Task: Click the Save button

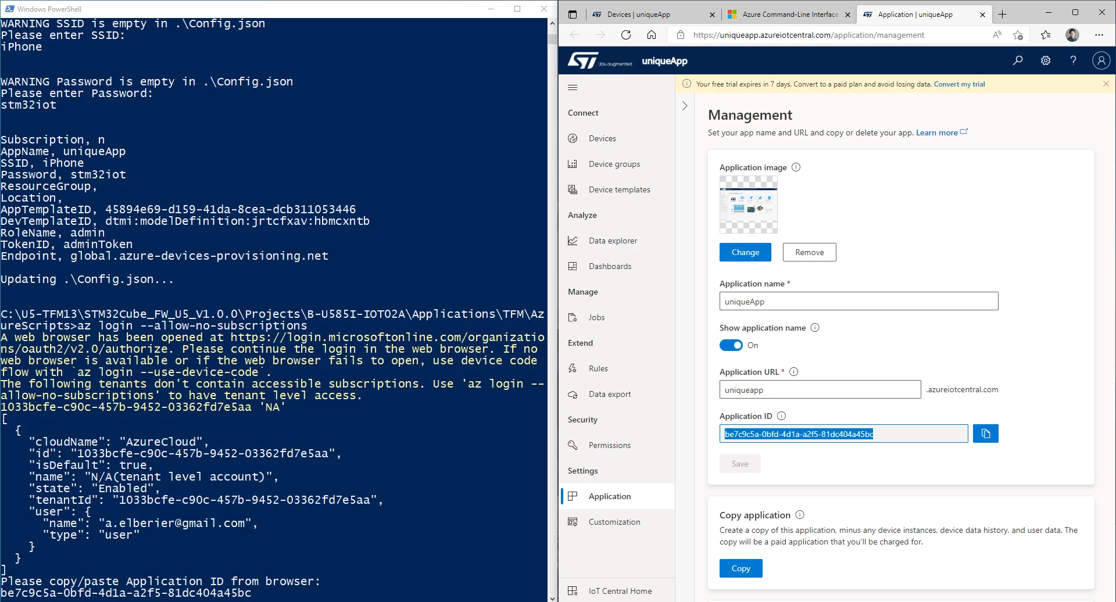Action: click(740, 464)
